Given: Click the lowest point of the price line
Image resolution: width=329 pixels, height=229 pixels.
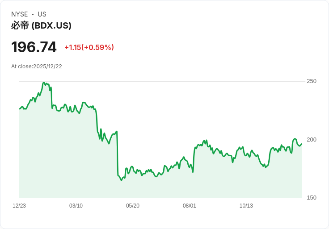Looking at the screenshot, I should pyautogui.click(x=121, y=180).
